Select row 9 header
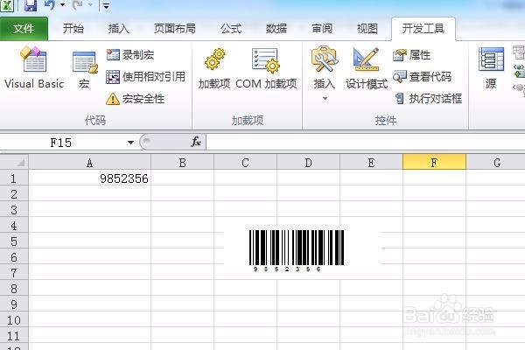This screenshot has width=525, height=350. click(14, 304)
